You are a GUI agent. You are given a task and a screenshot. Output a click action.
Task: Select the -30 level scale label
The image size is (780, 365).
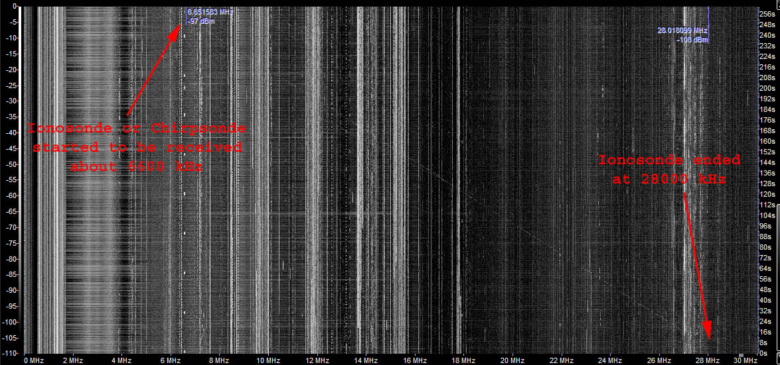pos(12,101)
